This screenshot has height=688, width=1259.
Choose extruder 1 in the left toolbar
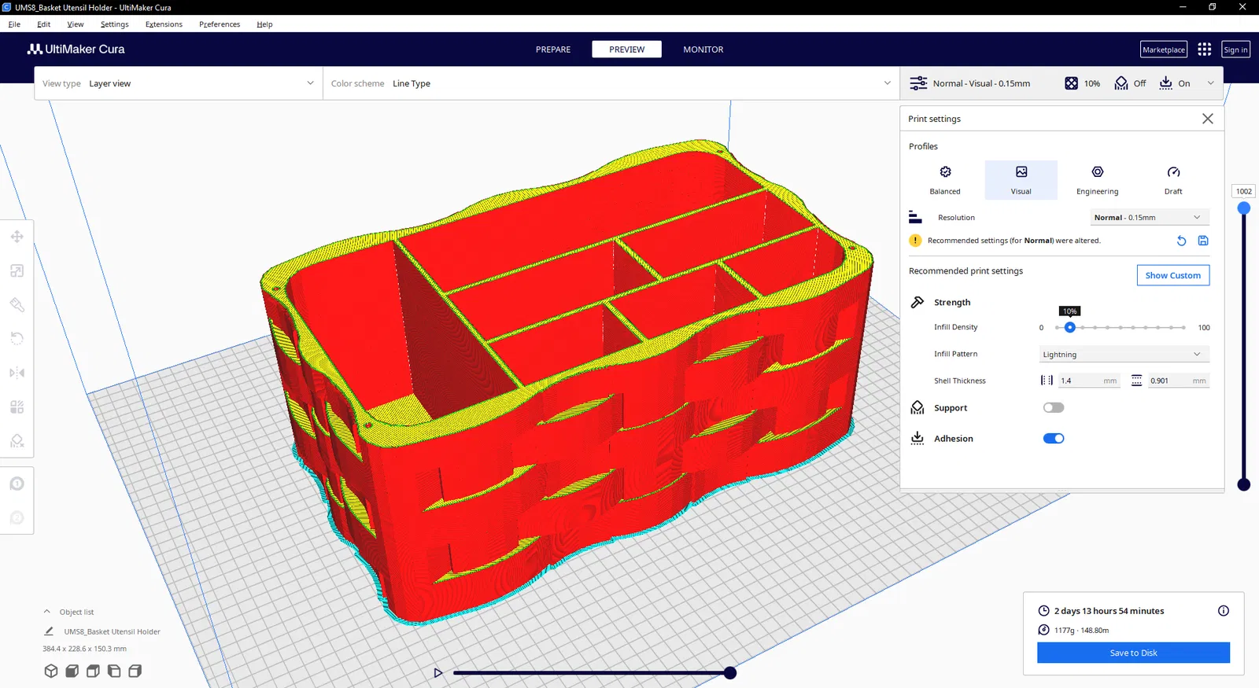(x=17, y=484)
